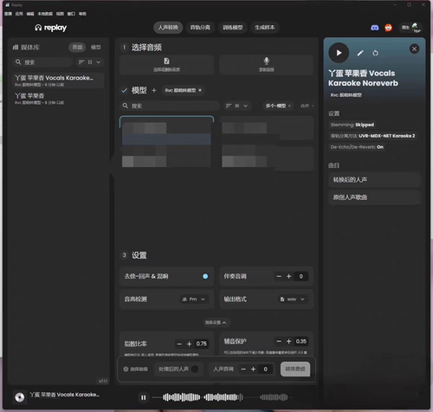This screenshot has height=412, width=433.
Task: Decrease 指数比率 with the minus button
Action: (x=179, y=344)
